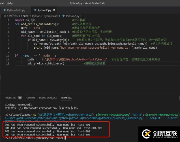Switch to the PythonTest1.py tab
This screenshot has height=142, width=180.
[16, 10]
